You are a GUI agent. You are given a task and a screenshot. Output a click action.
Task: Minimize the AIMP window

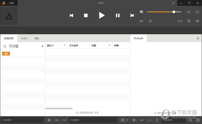click(181, 3)
